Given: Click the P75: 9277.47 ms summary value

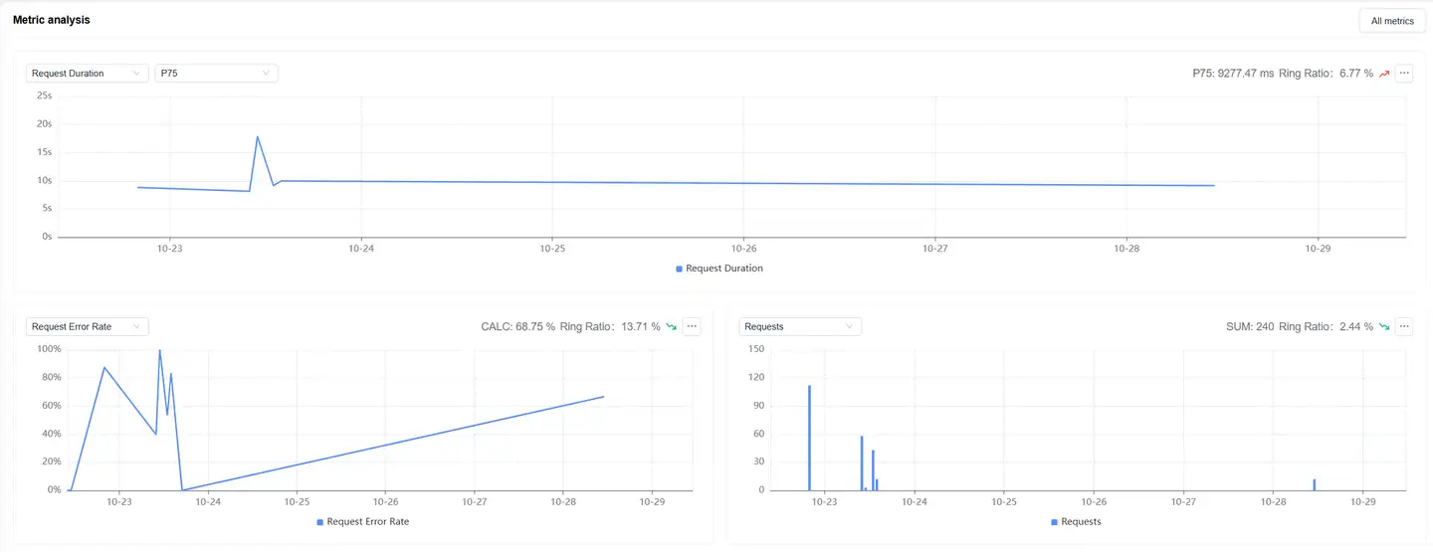Looking at the screenshot, I should (x=1233, y=74).
